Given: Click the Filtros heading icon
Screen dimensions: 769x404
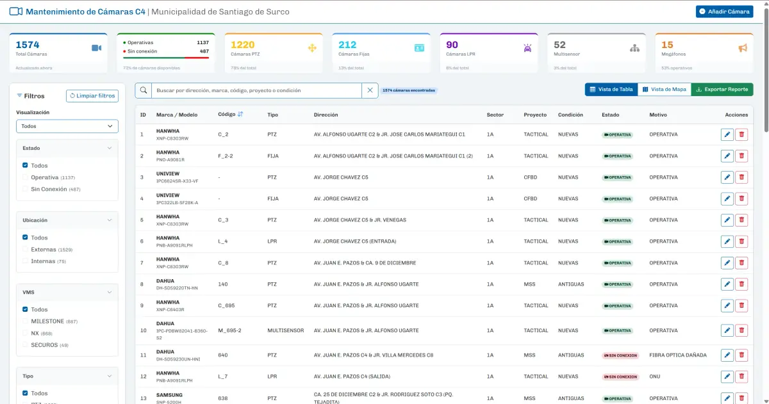Looking at the screenshot, I should [19, 96].
